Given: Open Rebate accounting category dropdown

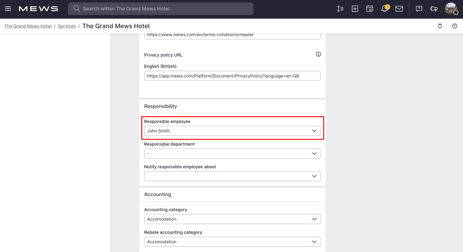Looking at the screenshot, I should [232, 242].
